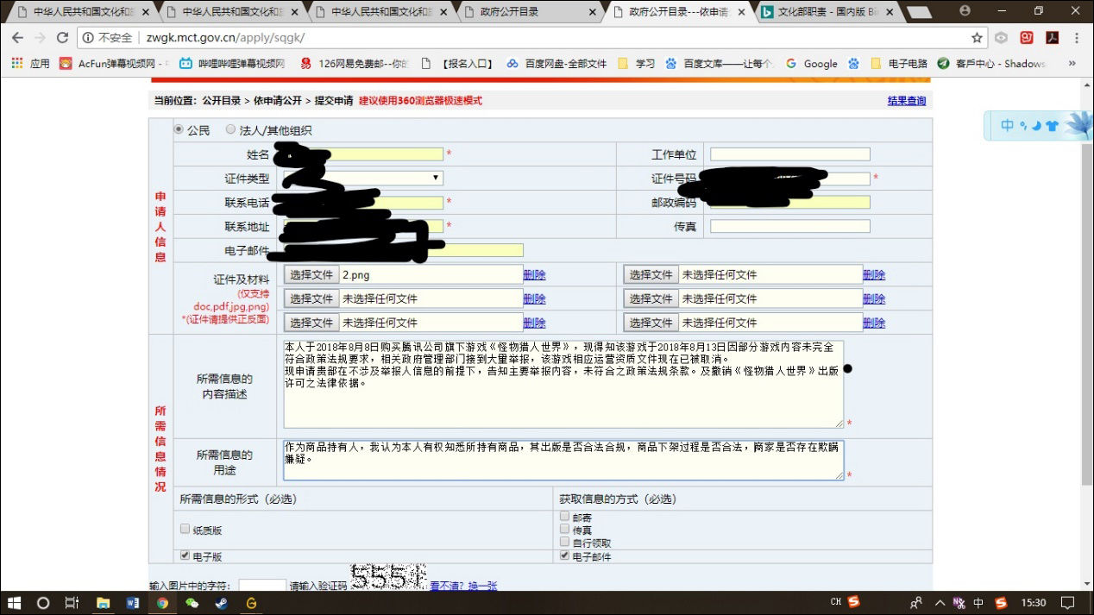Check the 传真 delivery checkbox

point(564,529)
